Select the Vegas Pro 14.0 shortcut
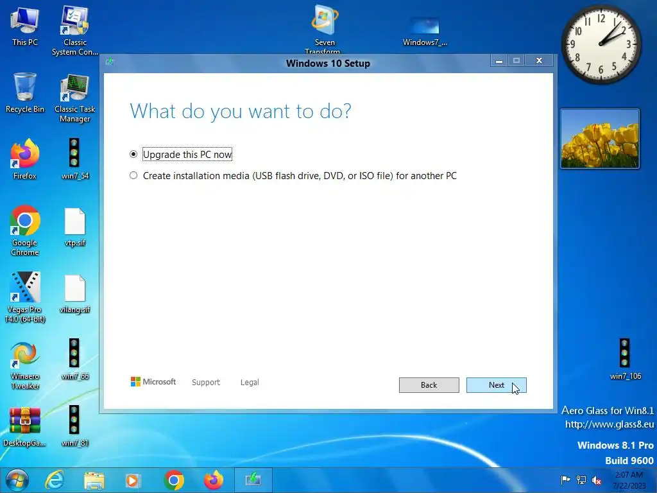This screenshot has height=493, width=657. pos(25,297)
